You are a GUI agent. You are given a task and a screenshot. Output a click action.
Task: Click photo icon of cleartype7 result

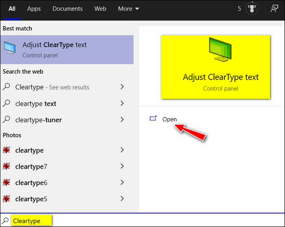pyautogui.click(x=6, y=166)
